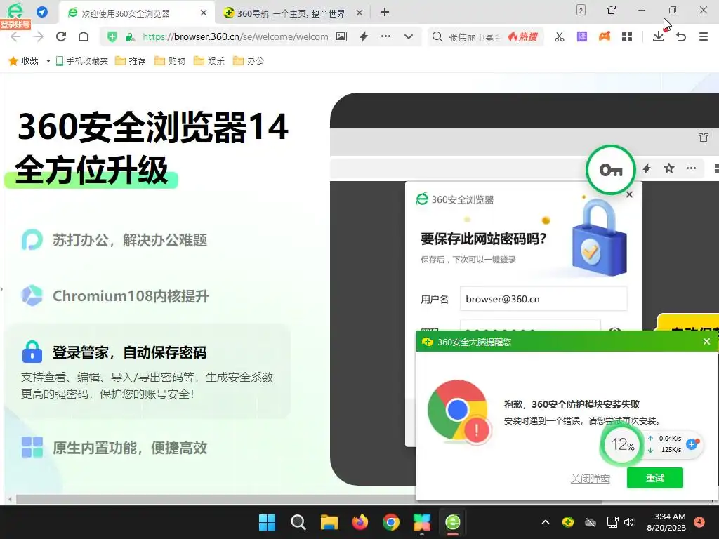Open the purple translate extension icon

point(582,36)
